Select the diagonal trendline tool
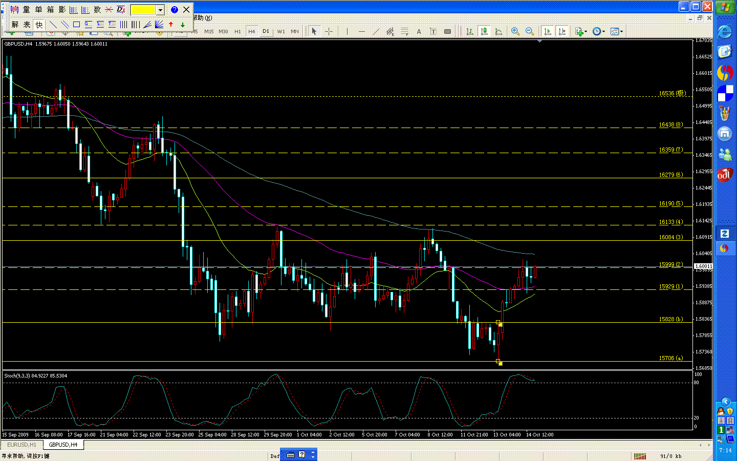Screen dimensions: 737x461 (376, 32)
